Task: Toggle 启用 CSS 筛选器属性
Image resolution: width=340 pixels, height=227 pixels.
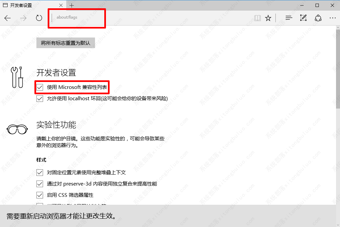Action: point(40,195)
